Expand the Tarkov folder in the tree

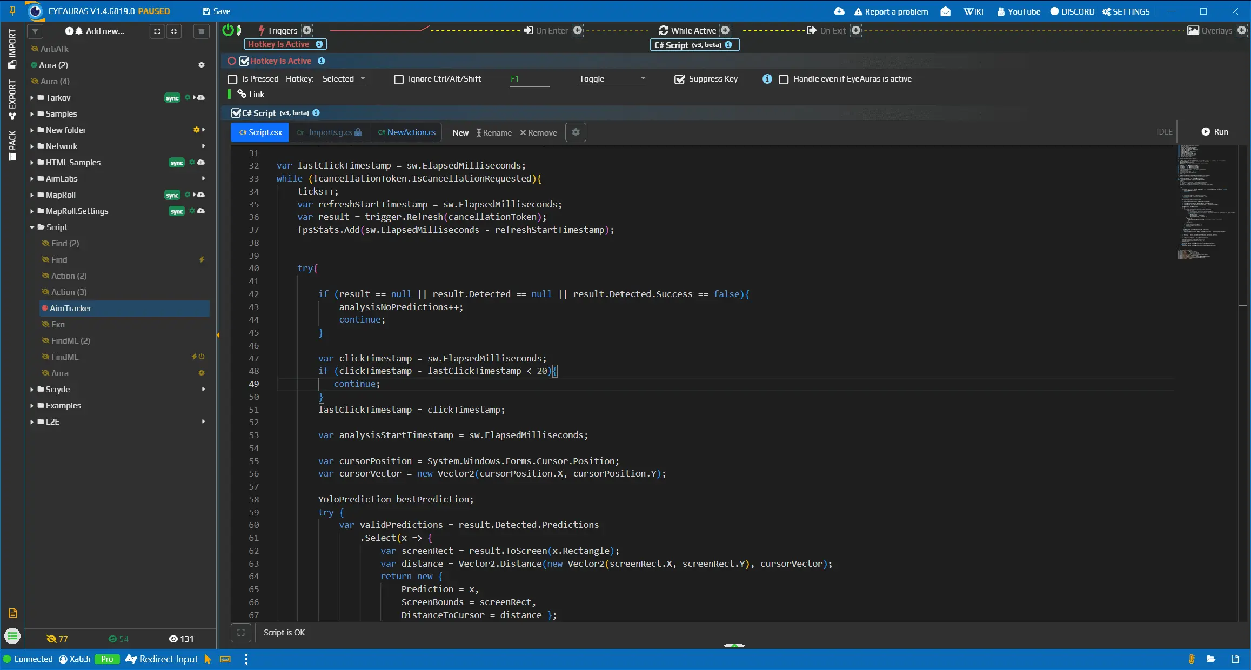32,98
